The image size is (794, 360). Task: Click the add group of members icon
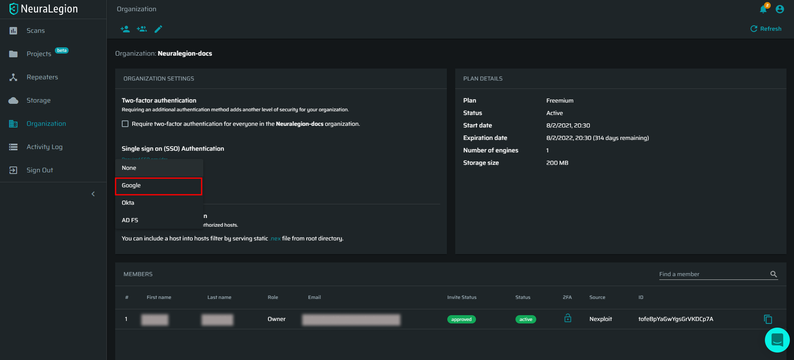(142, 29)
